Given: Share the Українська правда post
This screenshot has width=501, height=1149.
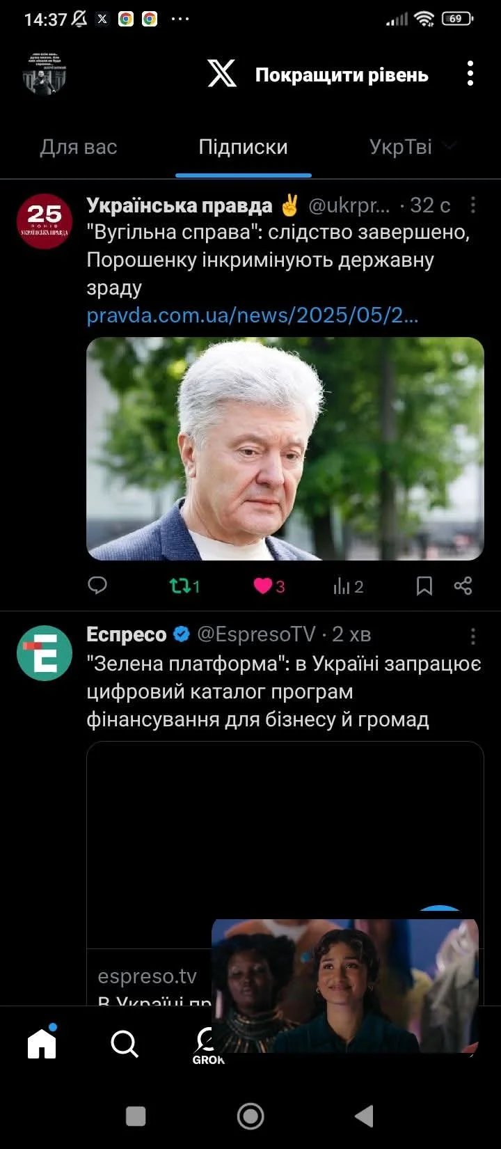Looking at the screenshot, I should click(x=463, y=586).
